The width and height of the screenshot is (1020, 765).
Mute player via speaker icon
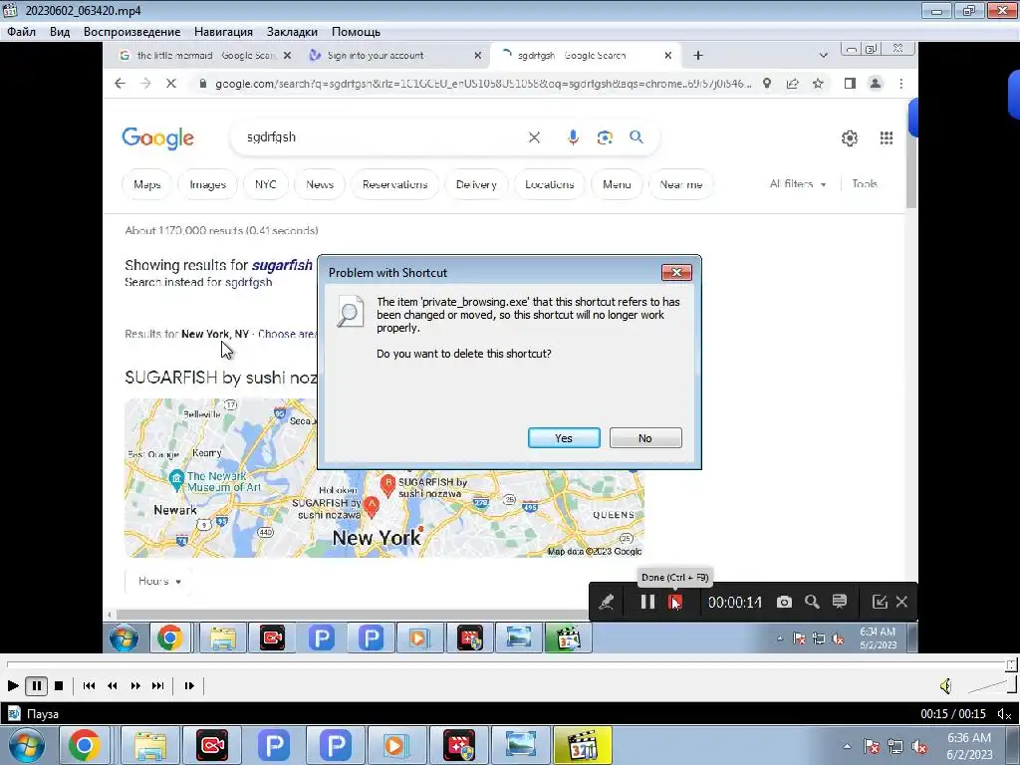(946, 685)
